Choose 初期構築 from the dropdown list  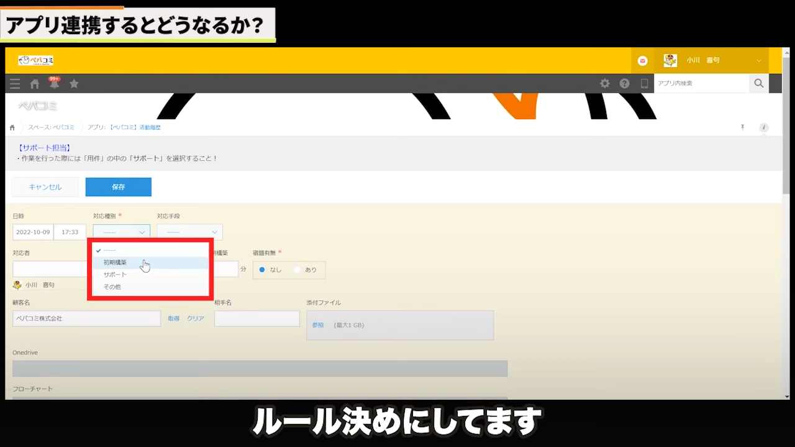pyautogui.click(x=116, y=263)
